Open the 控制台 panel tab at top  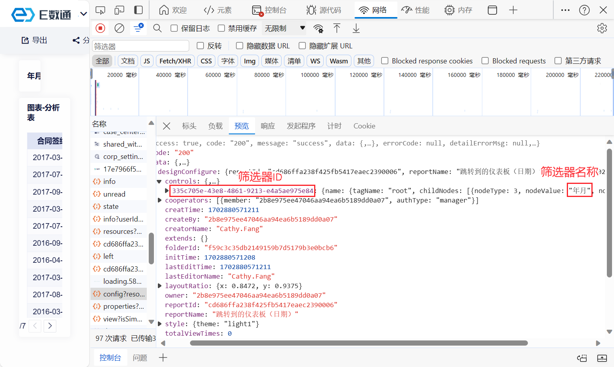[269, 10]
